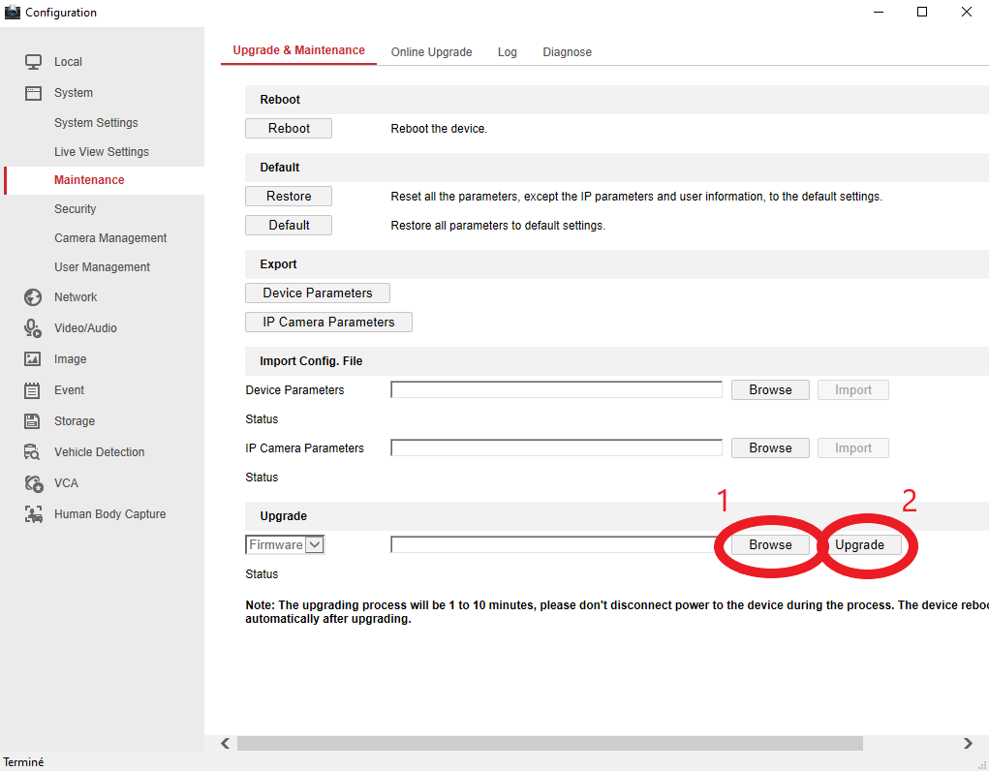Open the Log tab
This screenshot has width=989, height=771.
click(508, 51)
